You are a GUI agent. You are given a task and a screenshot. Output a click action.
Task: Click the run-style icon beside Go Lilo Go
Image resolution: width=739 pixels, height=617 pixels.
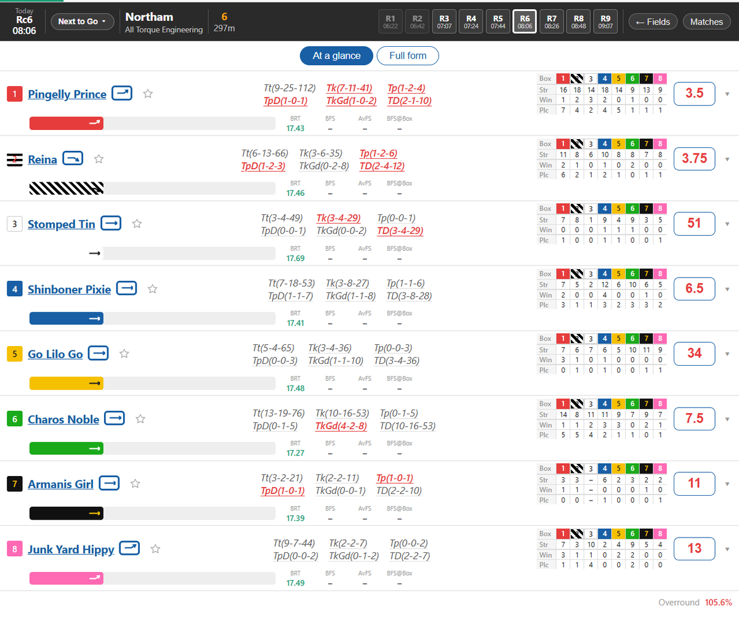(x=99, y=353)
